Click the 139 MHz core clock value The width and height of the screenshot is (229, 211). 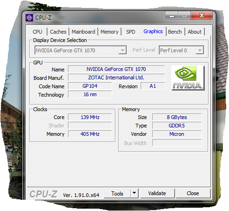click(x=90, y=117)
